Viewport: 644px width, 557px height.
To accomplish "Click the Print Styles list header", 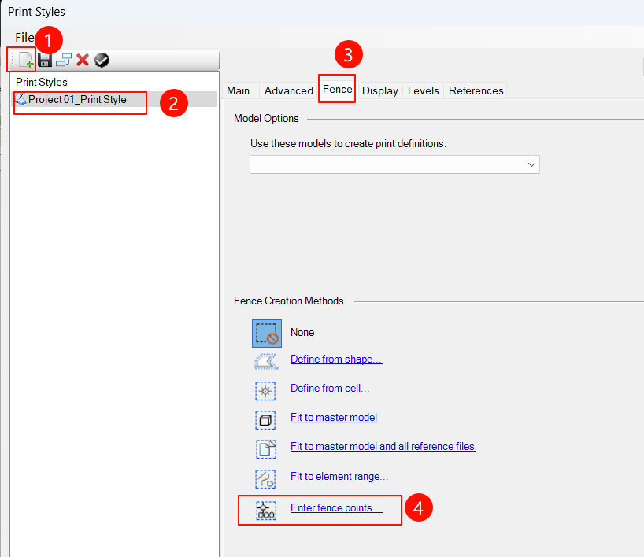I will pos(42,82).
